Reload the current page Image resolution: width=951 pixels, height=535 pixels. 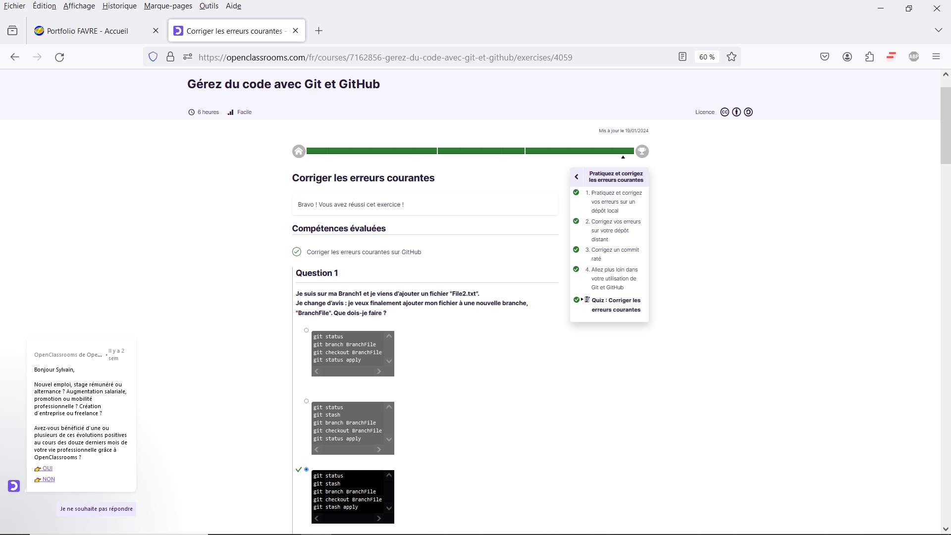pyautogui.click(x=59, y=57)
